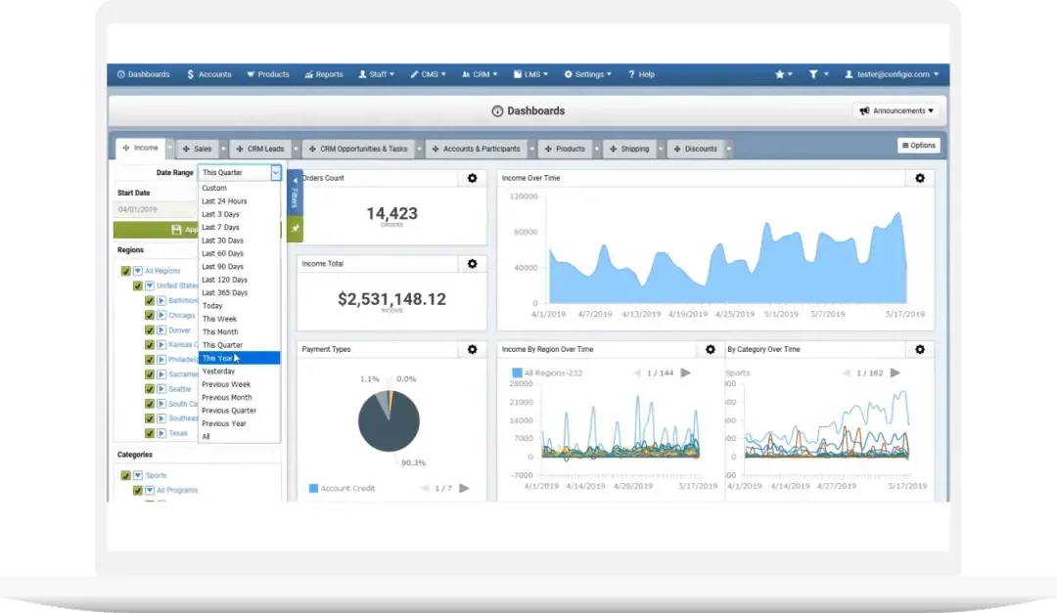Open settings gear on Income Over Time chart
The image size is (1057, 613).
coord(919,179)
